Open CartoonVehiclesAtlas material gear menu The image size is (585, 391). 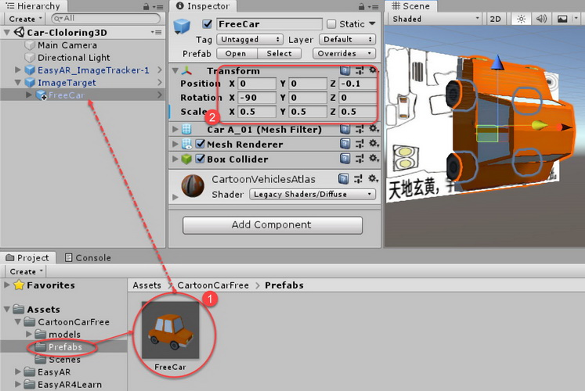pyautogui.click(x=372, y=179)
